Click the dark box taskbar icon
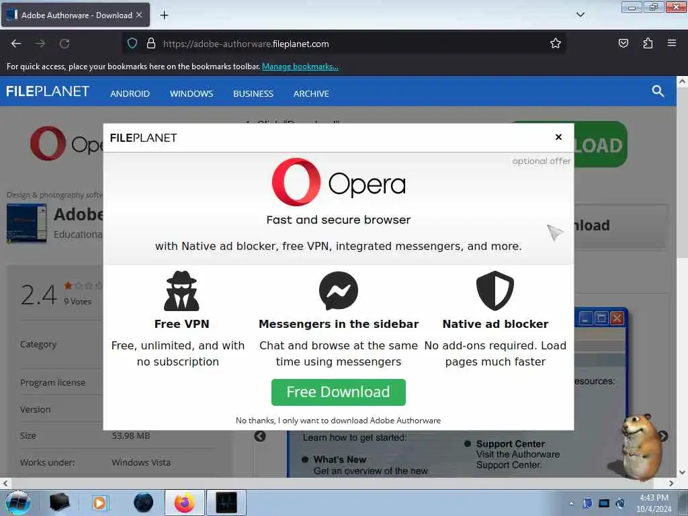 click(60, 503)
